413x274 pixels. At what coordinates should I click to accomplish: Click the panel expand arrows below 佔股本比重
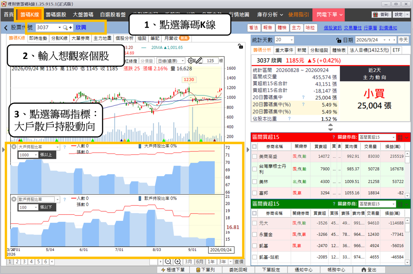click(x=330, y=127)
